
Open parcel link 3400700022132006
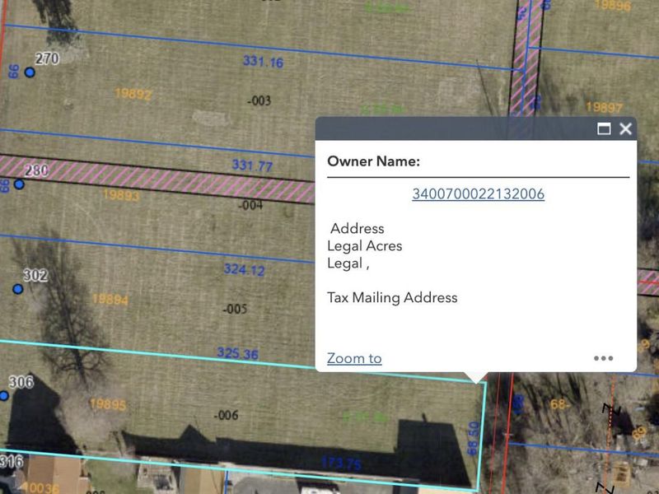pos(478,194)
